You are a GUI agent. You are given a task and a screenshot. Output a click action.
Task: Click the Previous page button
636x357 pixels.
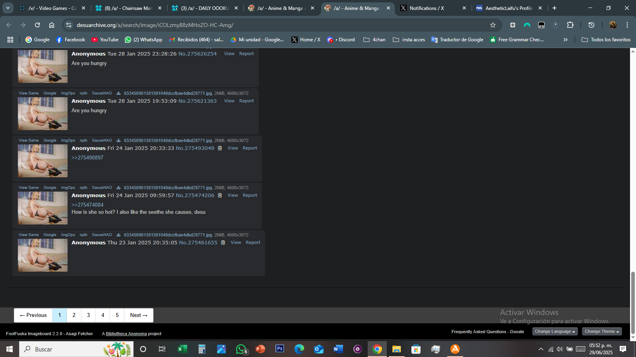pyautogui.click(x=33, y=315)
